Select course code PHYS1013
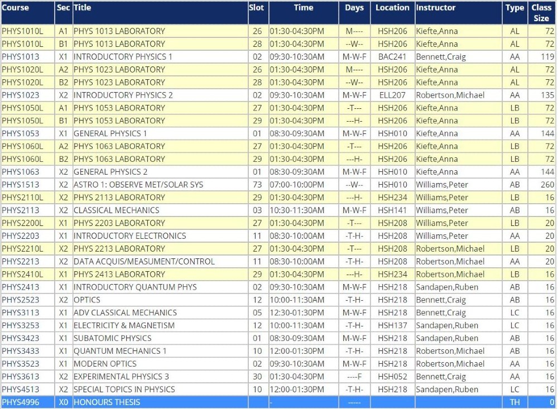The width and height of the screenshot is (558, 409). [20, 56]
